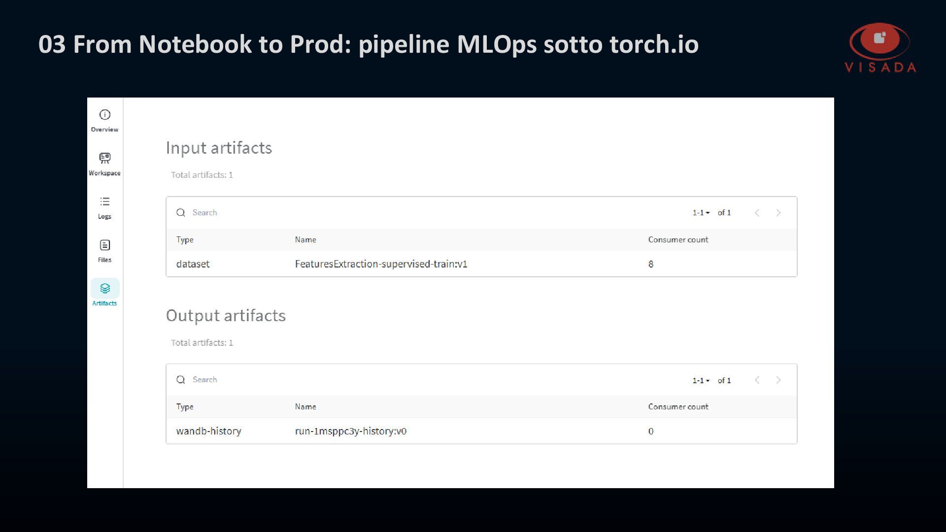Expand the Output artifacts 1-1 page range dropdown
The height and width of the screenshot is (532, 946).
(701, 380)
